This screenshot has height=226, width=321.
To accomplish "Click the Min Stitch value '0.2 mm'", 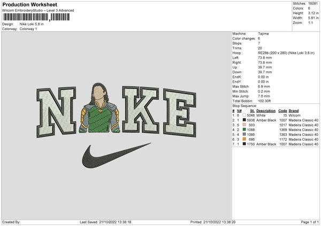I will [264, 91].
